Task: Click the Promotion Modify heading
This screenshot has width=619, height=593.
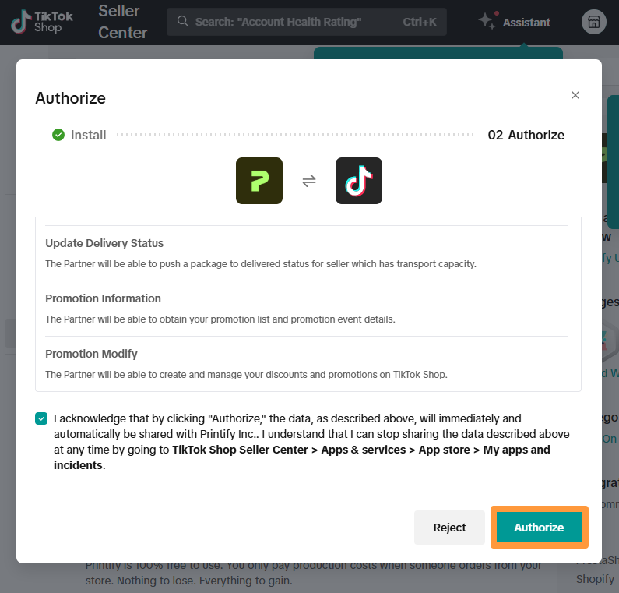Action: pyautogui.click(x=91, y=354)
